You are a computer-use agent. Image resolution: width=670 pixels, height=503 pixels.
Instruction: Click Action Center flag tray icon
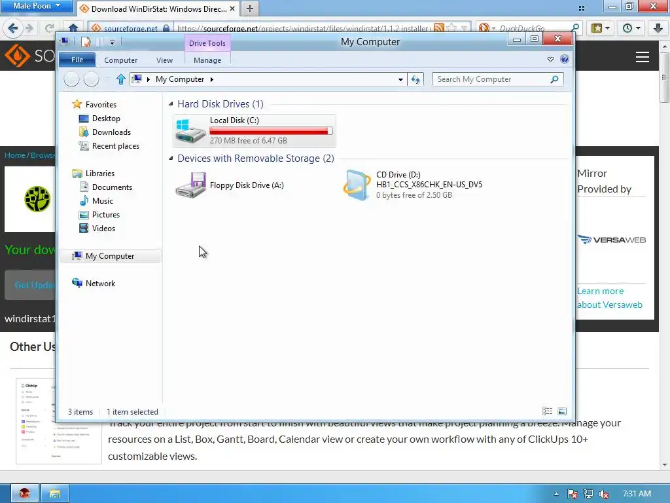[572, 494]
